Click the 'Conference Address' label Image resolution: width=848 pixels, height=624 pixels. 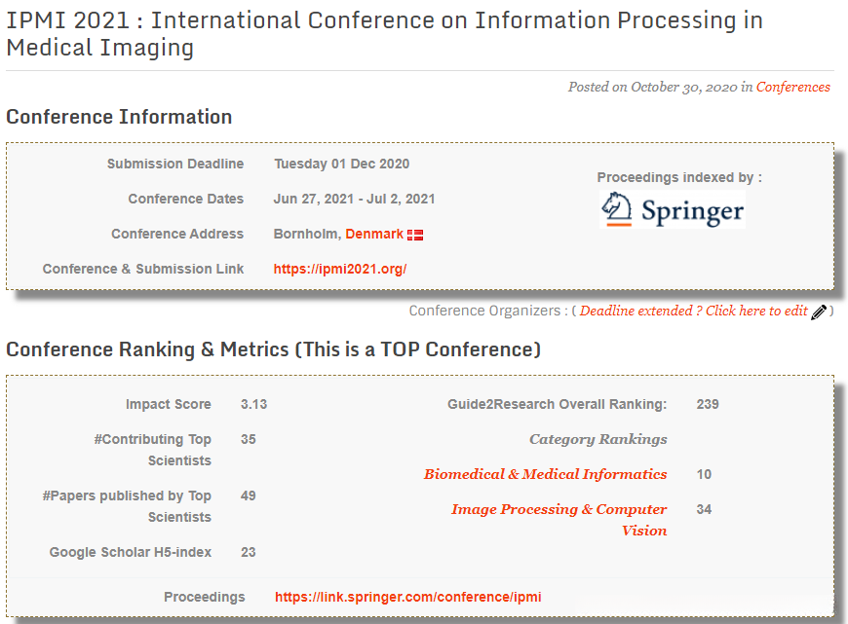(177, 234)
